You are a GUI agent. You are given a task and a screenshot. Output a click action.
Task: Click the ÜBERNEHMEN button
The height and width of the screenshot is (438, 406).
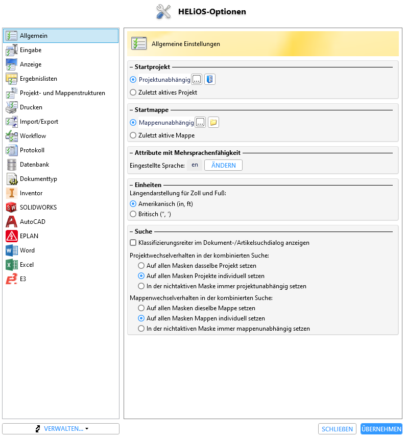(381, 429)
